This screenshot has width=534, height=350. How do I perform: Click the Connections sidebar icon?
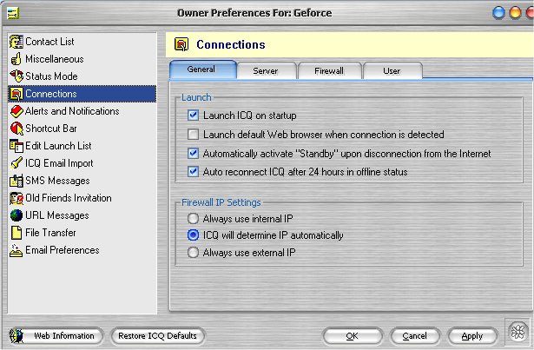pos(16,94)
